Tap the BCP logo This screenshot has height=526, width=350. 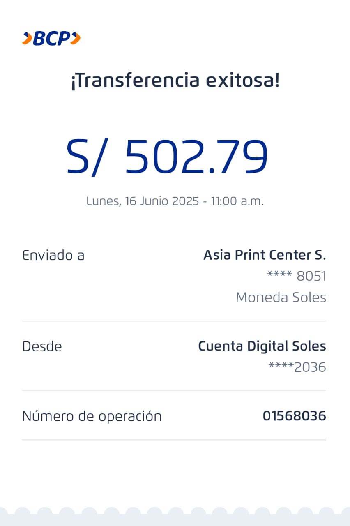coord(51,39)
